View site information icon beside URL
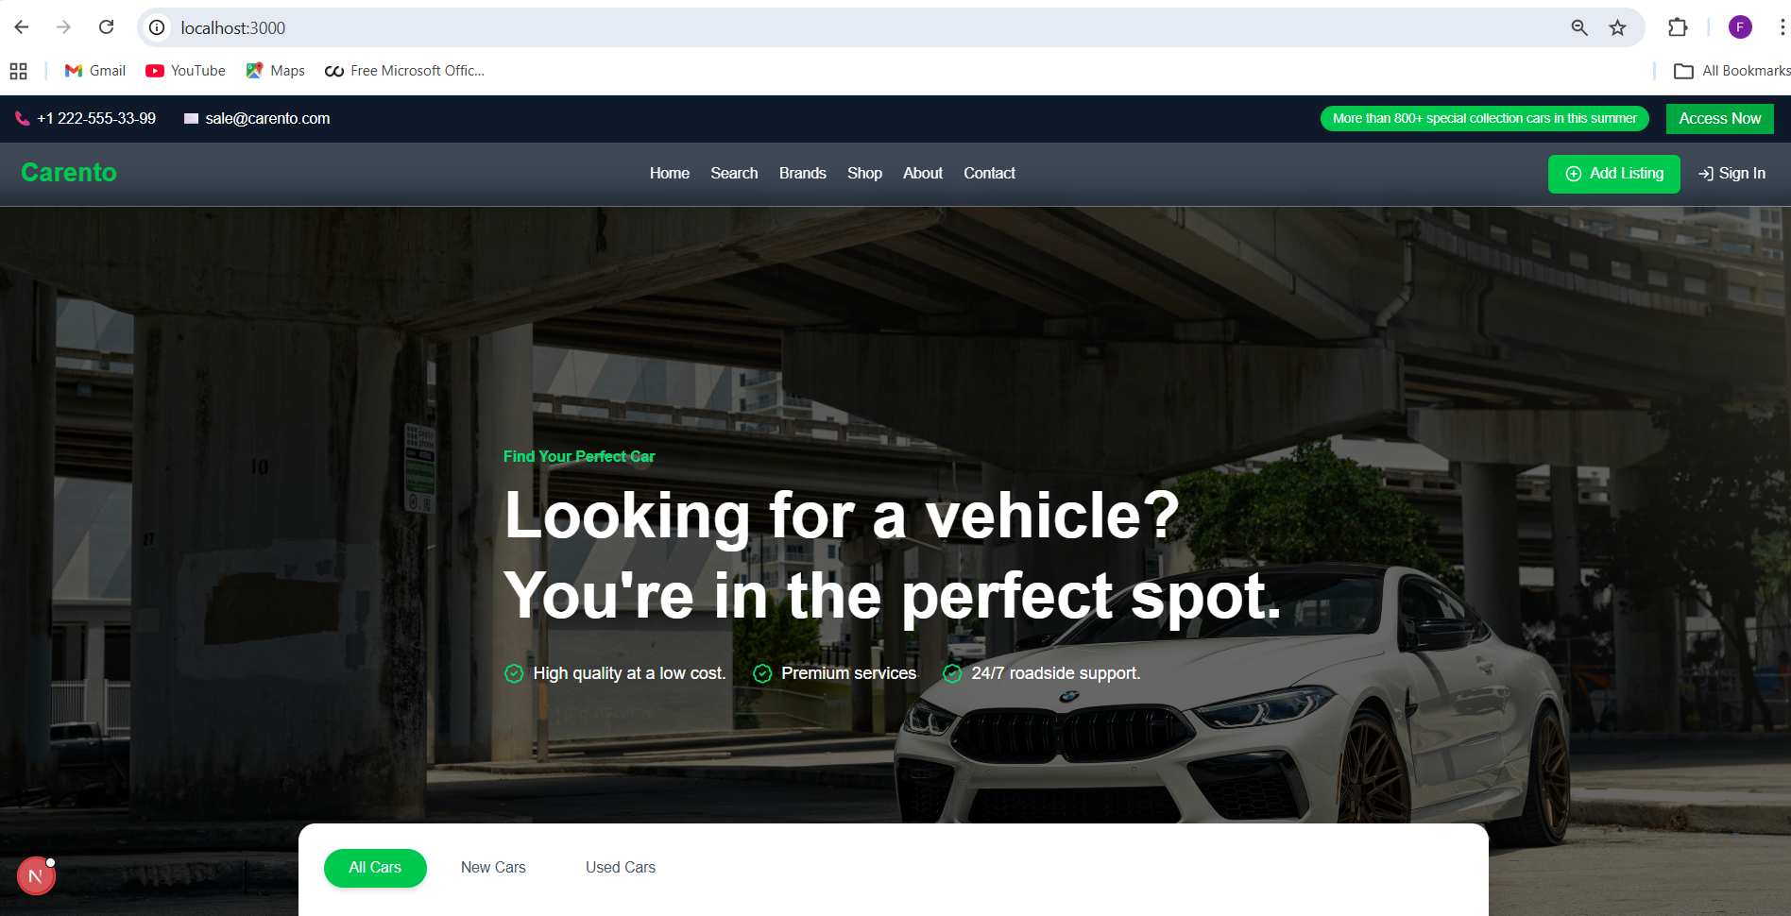 tap(157, 27)
